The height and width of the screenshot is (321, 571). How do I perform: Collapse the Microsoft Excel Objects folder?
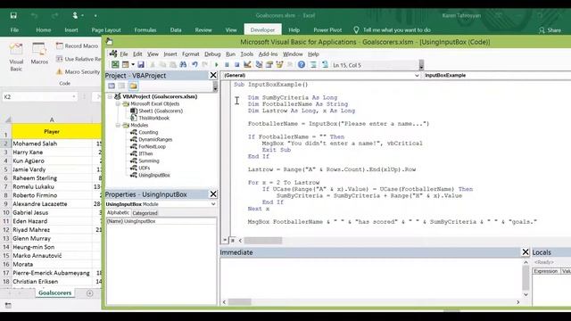[118, 103]
